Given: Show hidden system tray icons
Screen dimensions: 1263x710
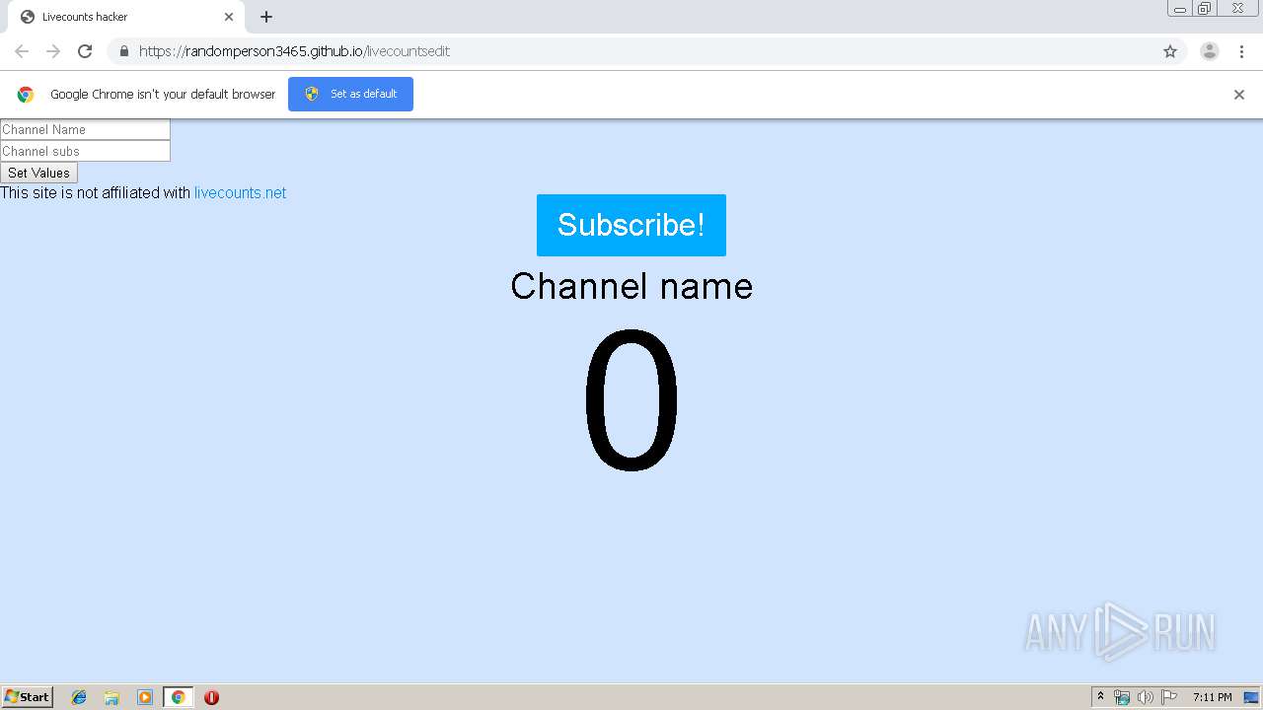Looking at the screenshot, I should [x=1100, y=696].
